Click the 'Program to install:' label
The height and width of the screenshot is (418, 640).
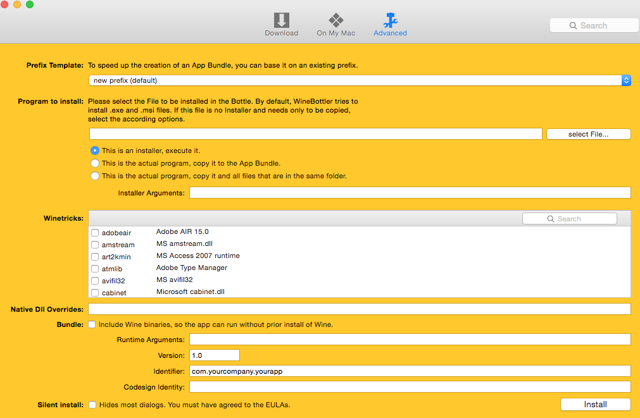pyautogui.click(x=51, y=101)
